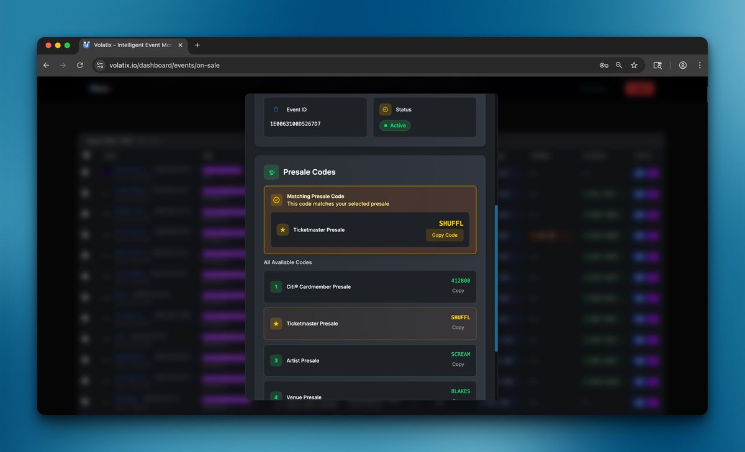Viewport: 745px width, 452px height.
Task: Click the browser back arrow
Action: coord(46,65)
